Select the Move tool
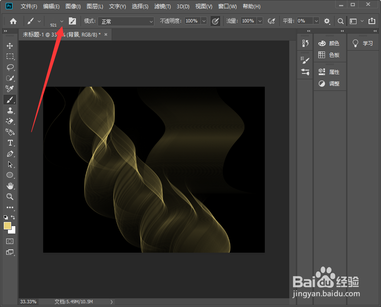The height and width of the screenshot is (307, 381). 10,46
